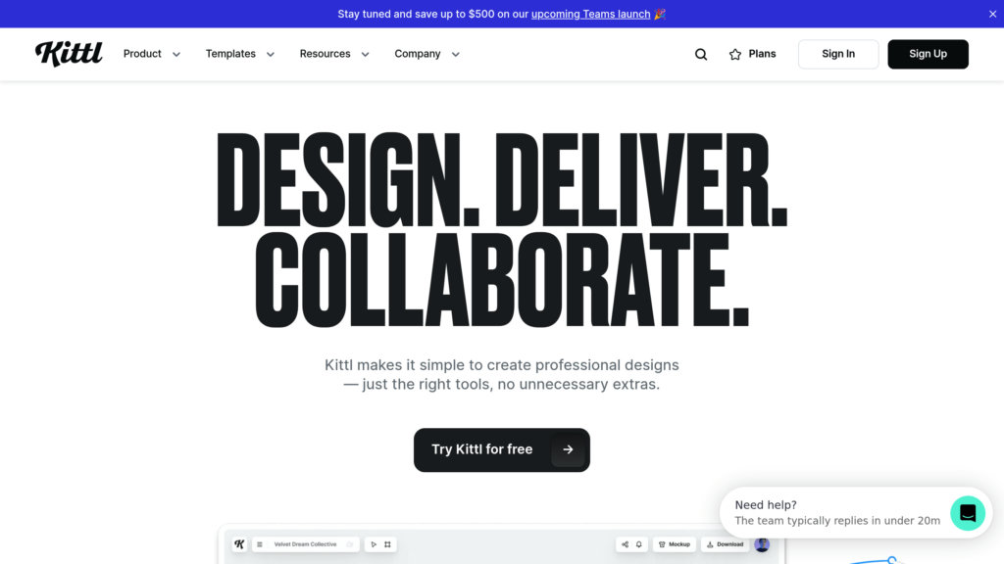Click the share icon in editor preview
1004x564 pixels.
pos(625,544)
